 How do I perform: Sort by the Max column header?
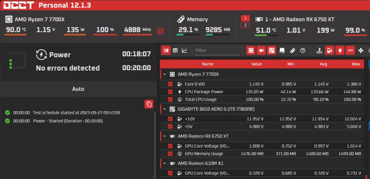point(356,64)
